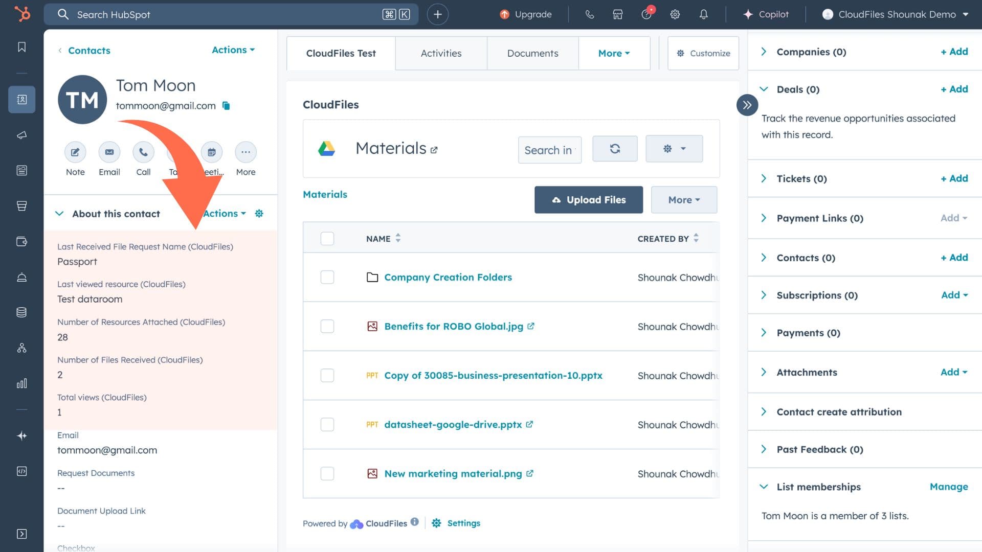
Task: Collapse the right sidebar with the double-arrow button
Action: [x=747, y=105]
